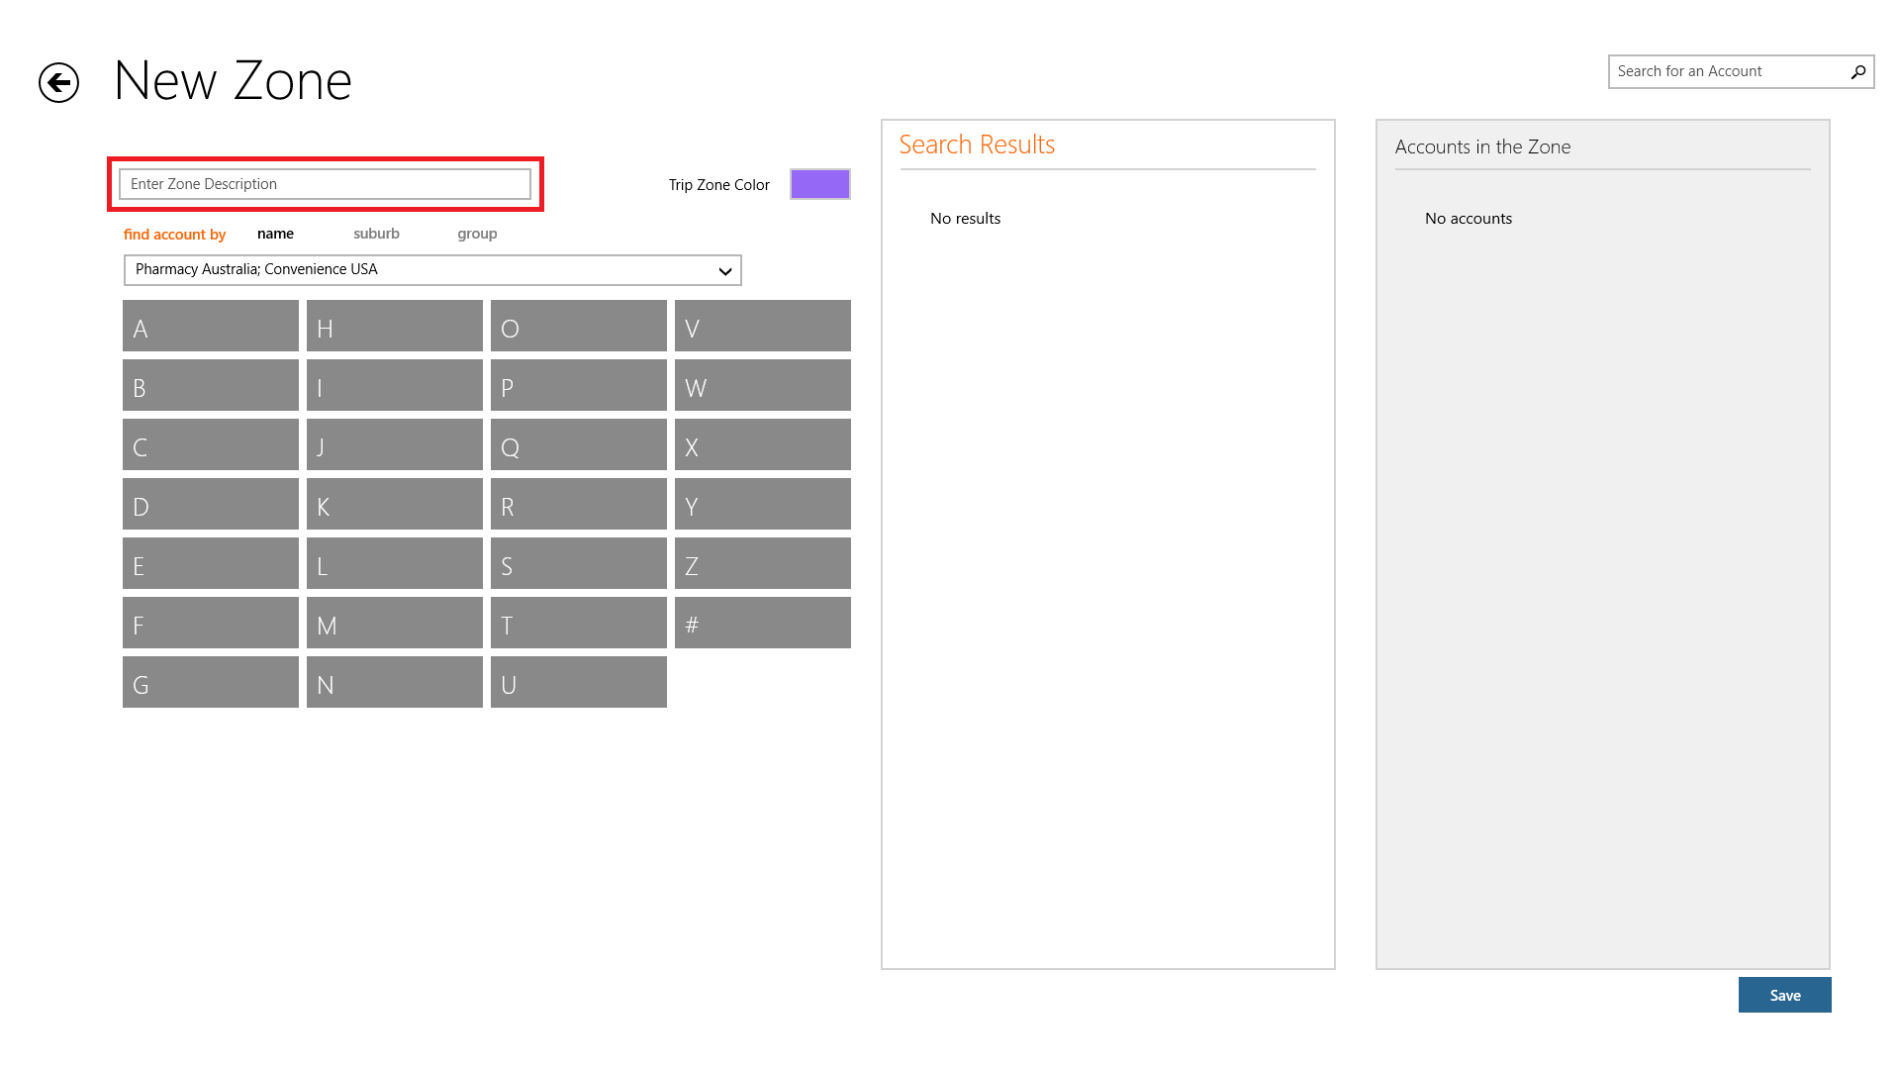Open the purple Trip Zone Color swatch

[x=819, y=184]
